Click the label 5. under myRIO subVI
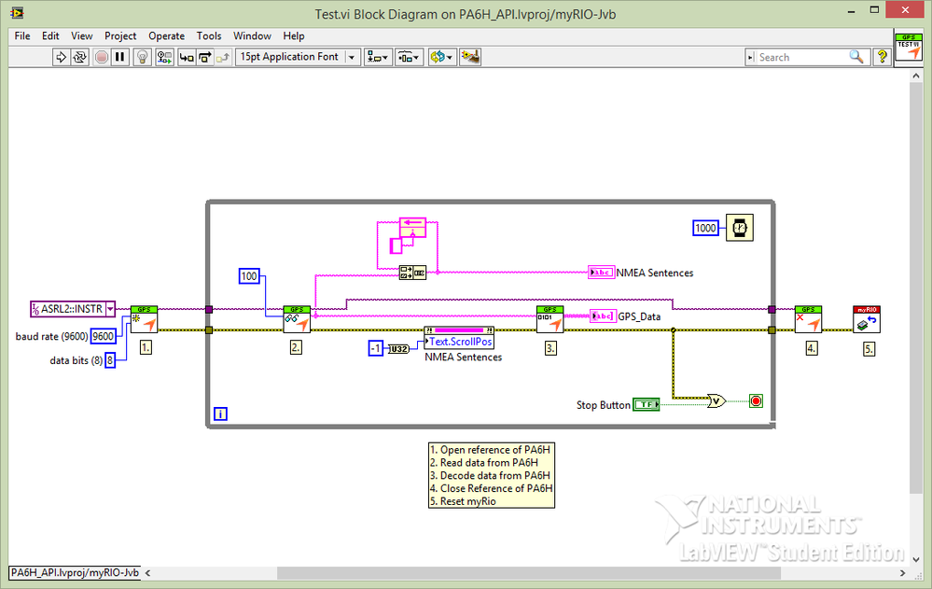 pos(869,349)
